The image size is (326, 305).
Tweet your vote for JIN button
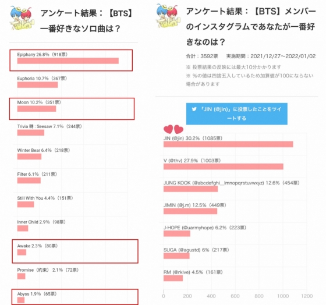236,114
